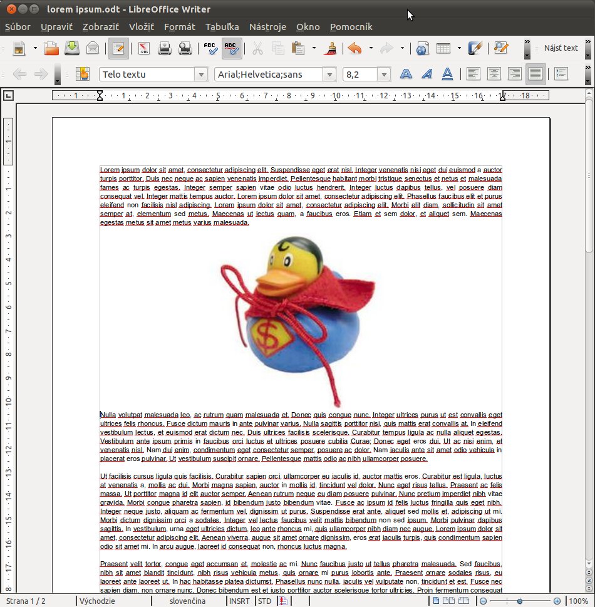Insert a hyperlink
595x607 pixels.
click(422, 48)
